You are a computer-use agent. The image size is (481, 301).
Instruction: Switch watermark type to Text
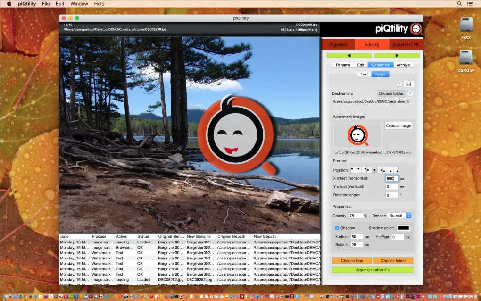[364, 74]
